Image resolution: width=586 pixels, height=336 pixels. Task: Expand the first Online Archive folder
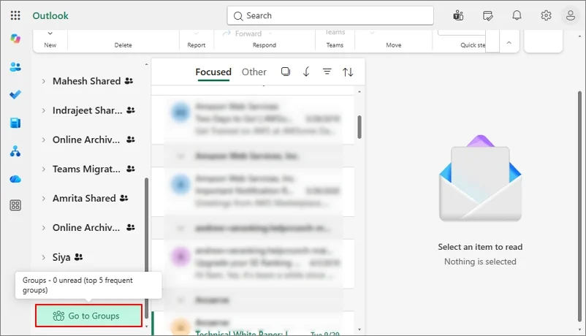43,140
